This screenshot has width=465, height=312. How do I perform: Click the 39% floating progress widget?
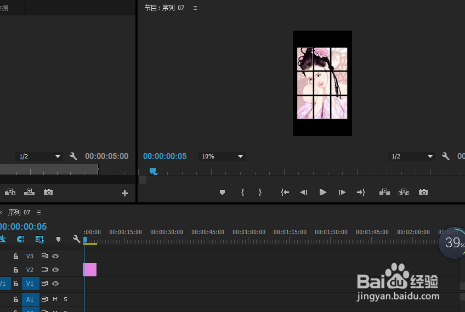[x=452, y=242]
